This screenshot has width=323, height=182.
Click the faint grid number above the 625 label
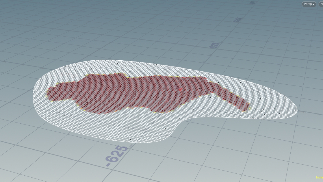click(237, 19)
